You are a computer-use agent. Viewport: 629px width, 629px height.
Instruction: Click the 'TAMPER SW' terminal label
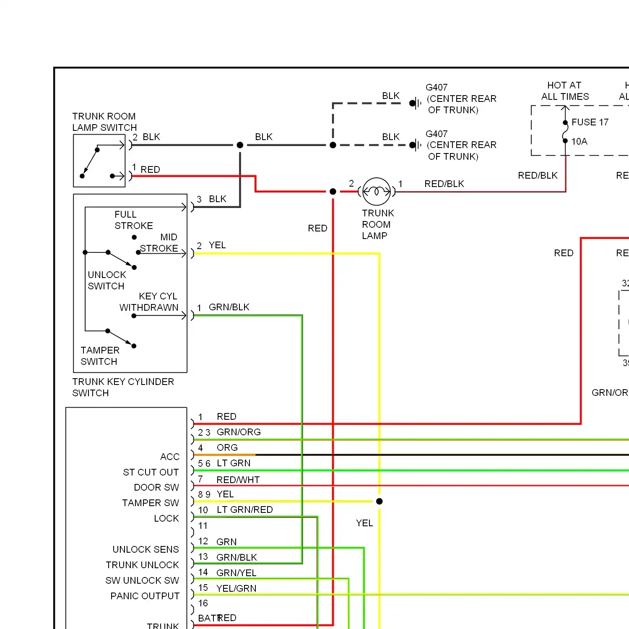151,503
